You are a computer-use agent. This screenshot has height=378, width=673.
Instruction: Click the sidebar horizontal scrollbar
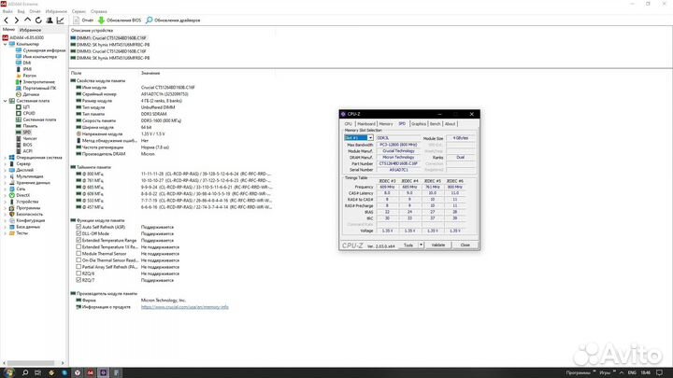31,363
